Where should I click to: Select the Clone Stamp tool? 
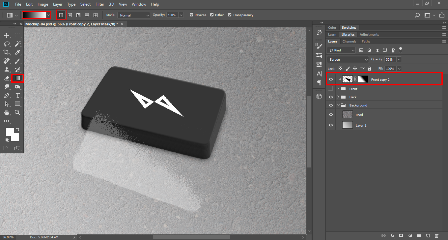coord(7,70)
